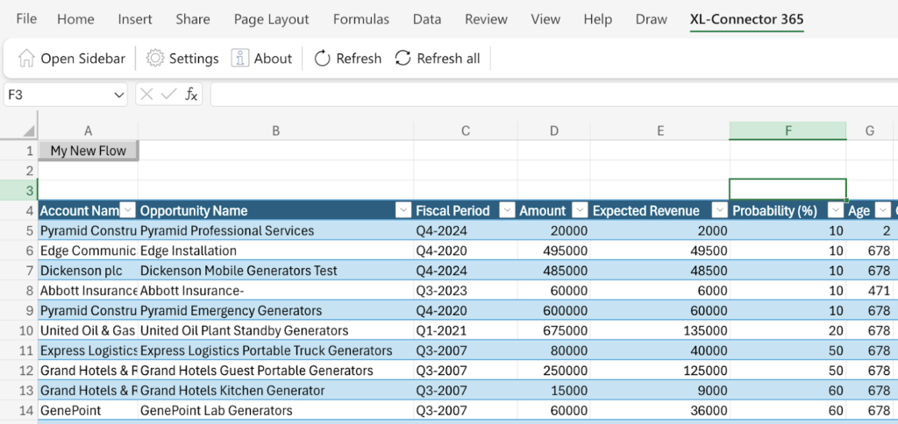This screenshot has width=898, height=424.
Task: Open the Review tab
Action: click(x=486, y=19)
